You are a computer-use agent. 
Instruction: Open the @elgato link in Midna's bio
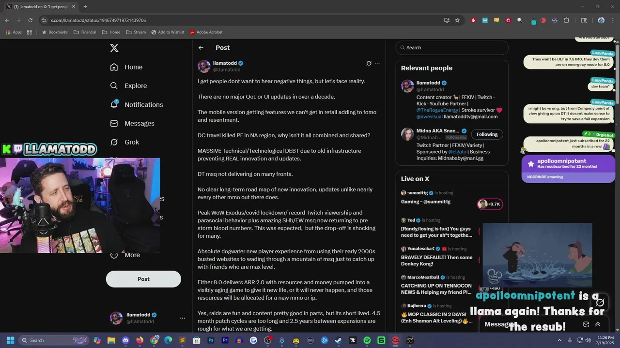coord(457,152)
